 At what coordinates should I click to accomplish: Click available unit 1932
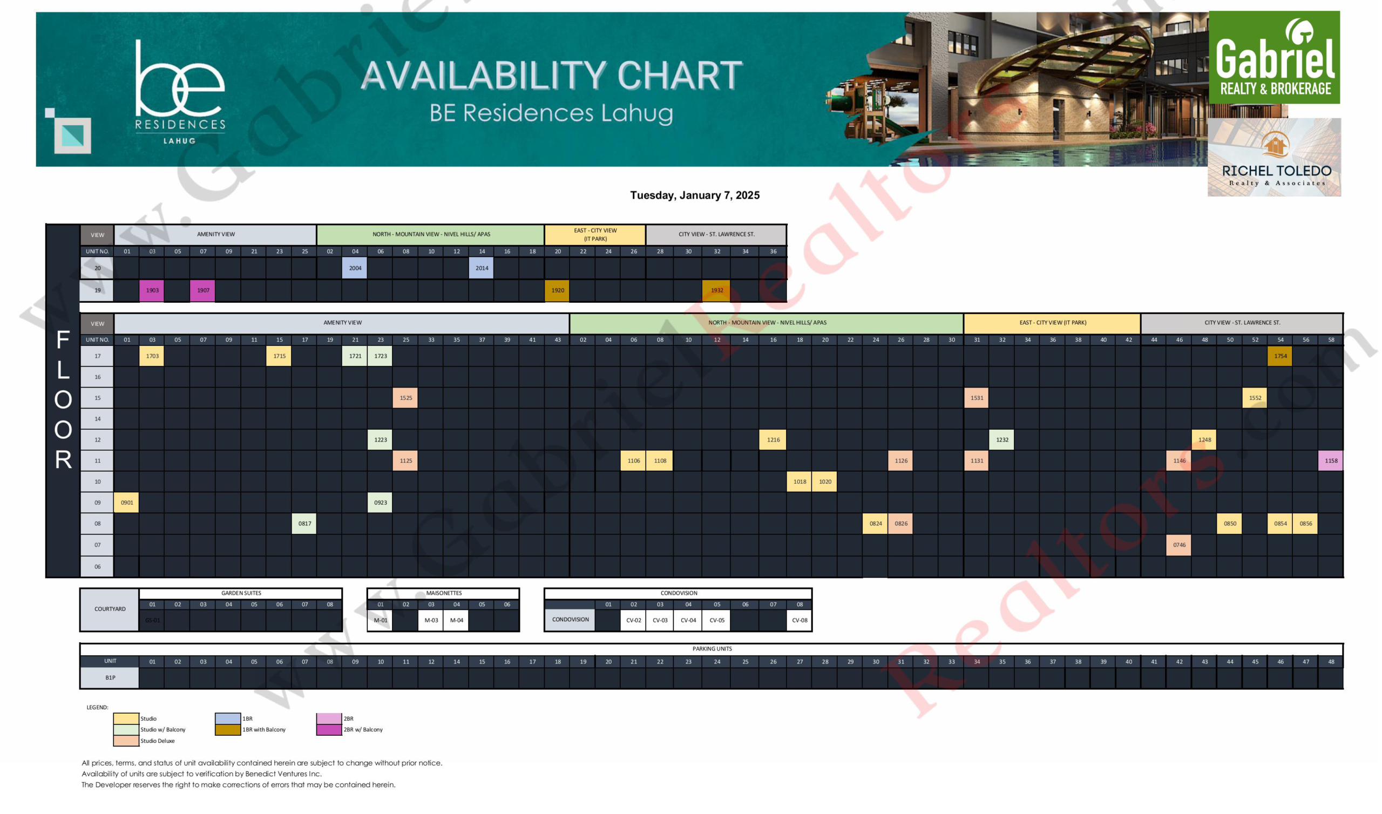point(716,290)
